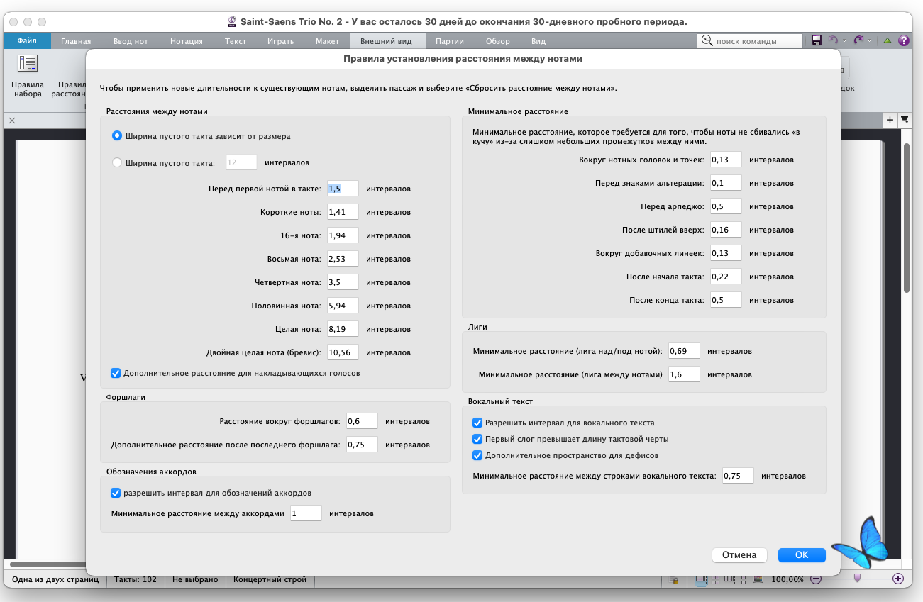
Task: Edit the После штилей вверх field
Action: coord(726,230)
